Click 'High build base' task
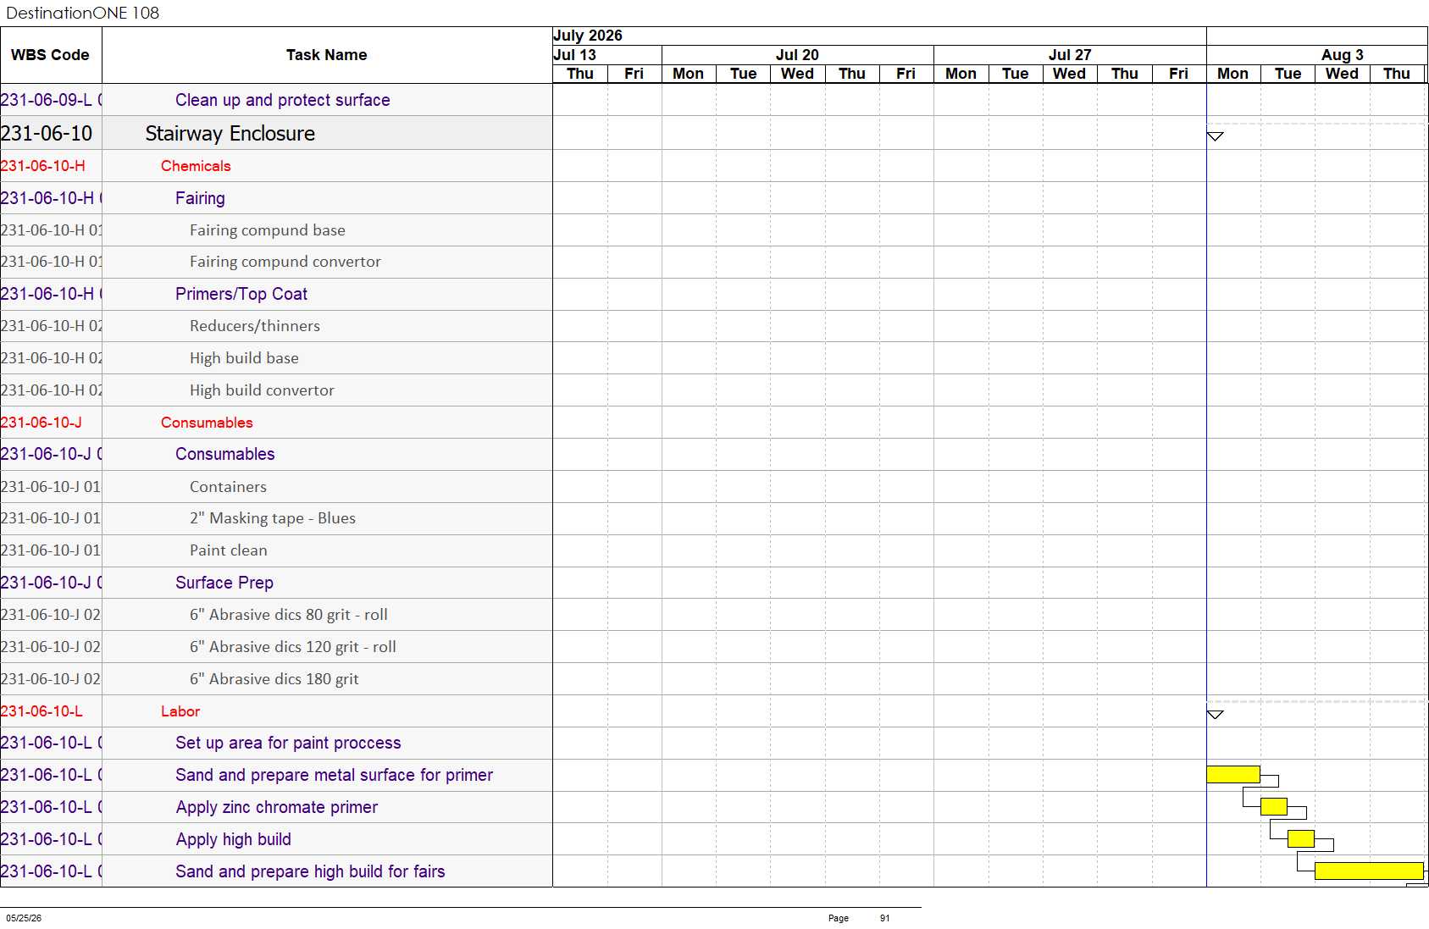The width and height of the screenshot is (1429, 929). 244,358
